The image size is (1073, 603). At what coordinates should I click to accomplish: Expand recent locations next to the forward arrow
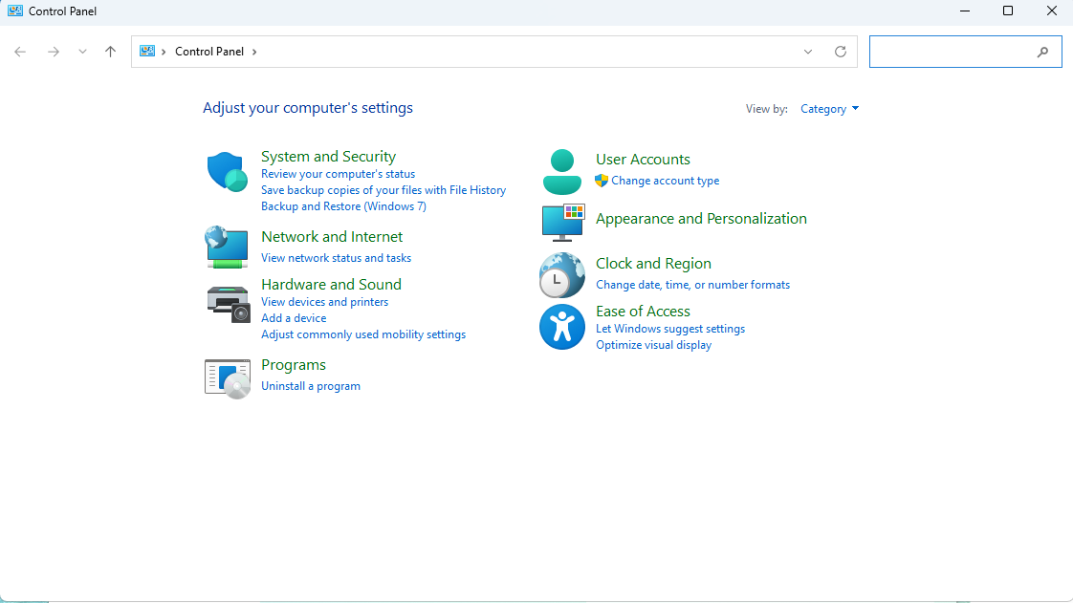point(82,51)
